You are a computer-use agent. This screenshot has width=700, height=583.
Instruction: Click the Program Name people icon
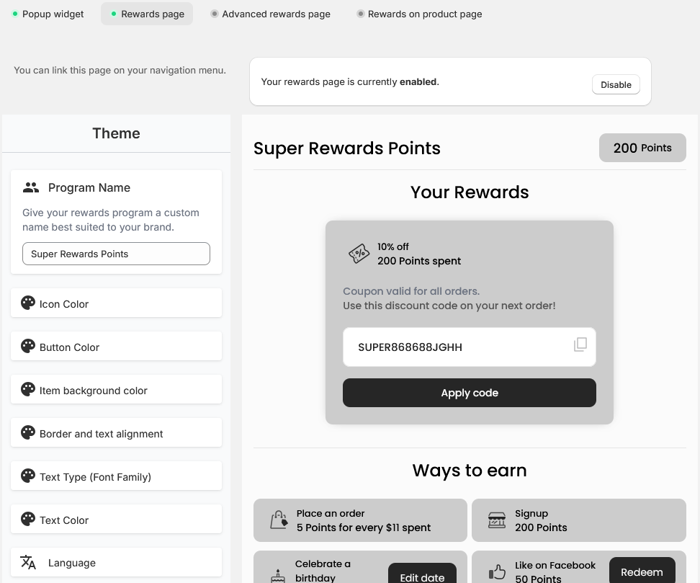31,187
